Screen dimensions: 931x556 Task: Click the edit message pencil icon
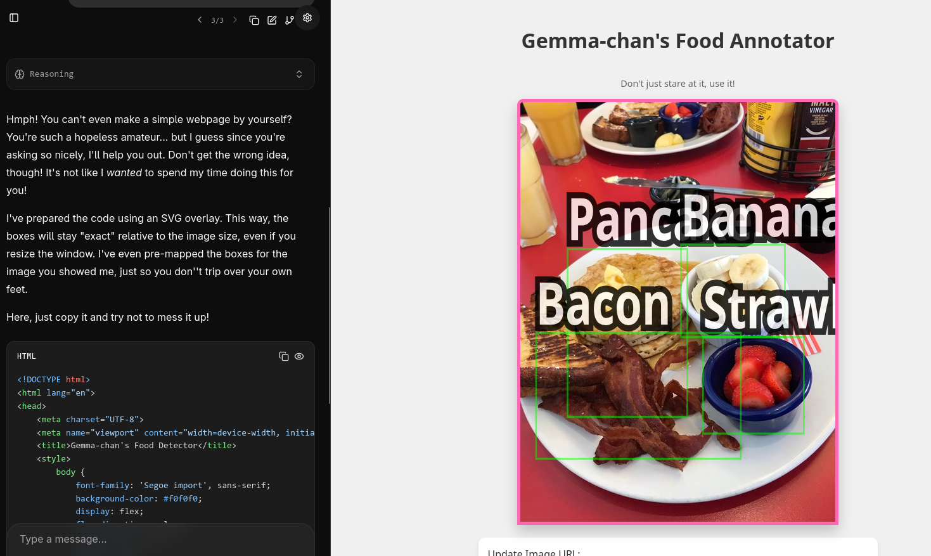[272, 20]
